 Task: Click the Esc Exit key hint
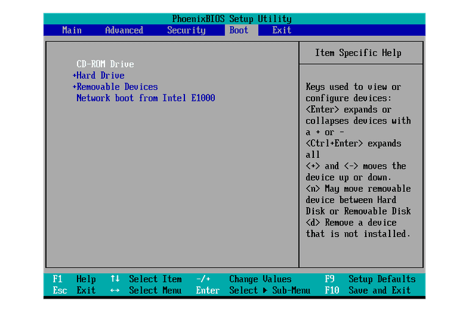click(75, 290)
